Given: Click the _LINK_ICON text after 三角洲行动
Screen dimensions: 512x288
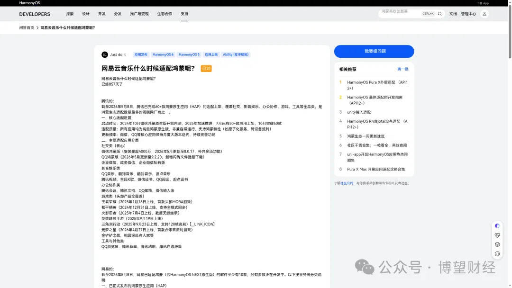Looking at the screenshot, I should (202, 225).
